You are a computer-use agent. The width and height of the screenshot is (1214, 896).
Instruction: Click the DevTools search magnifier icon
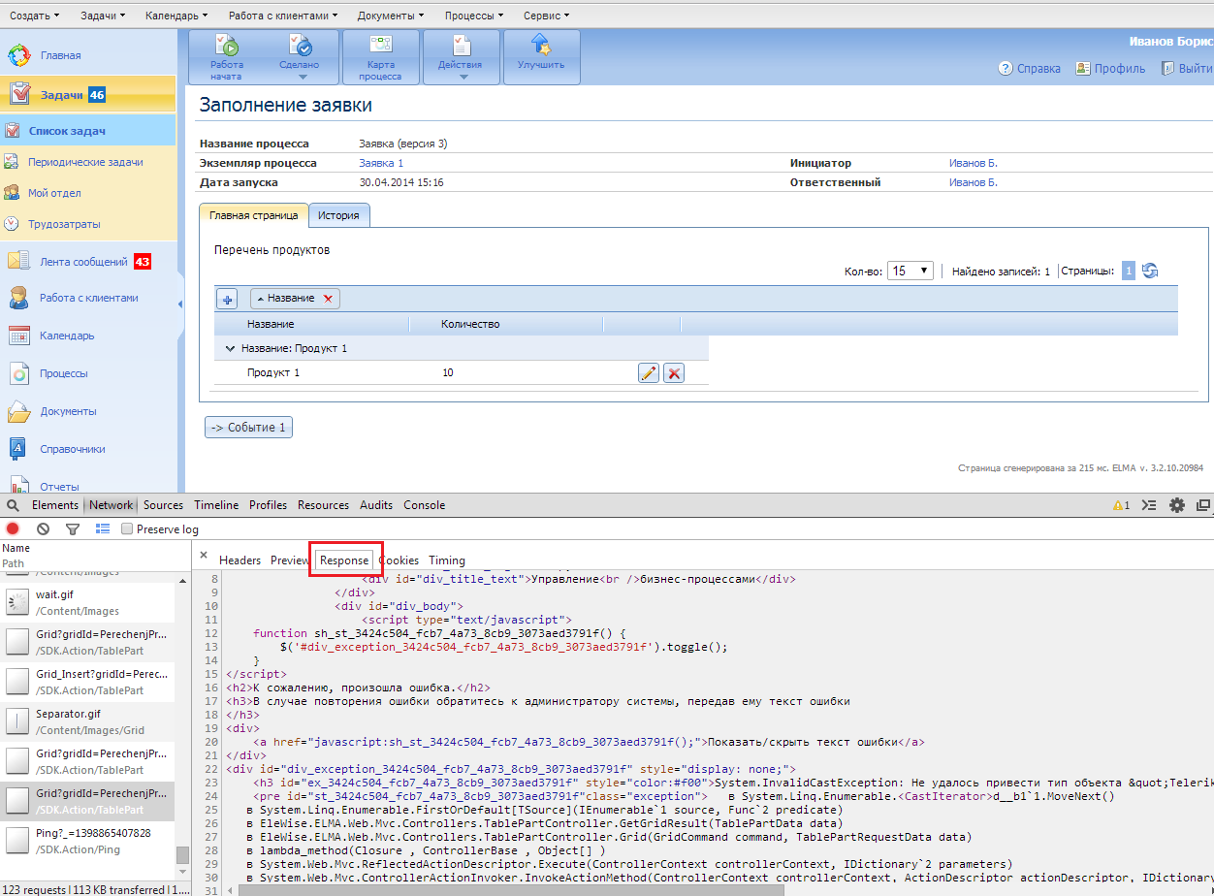click(x=14, y=505)
